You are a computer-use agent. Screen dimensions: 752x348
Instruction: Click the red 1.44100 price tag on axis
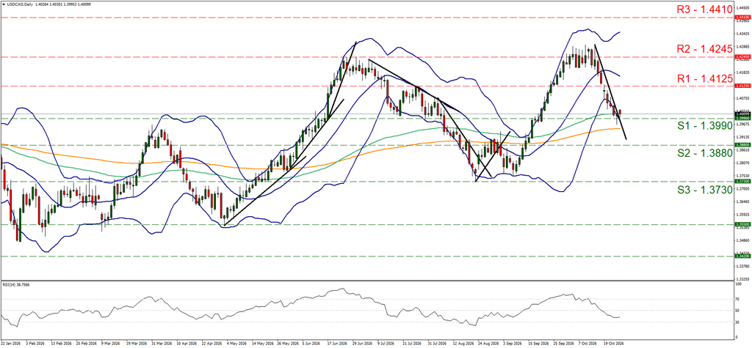pyautogui.click(x=742, y=17)
